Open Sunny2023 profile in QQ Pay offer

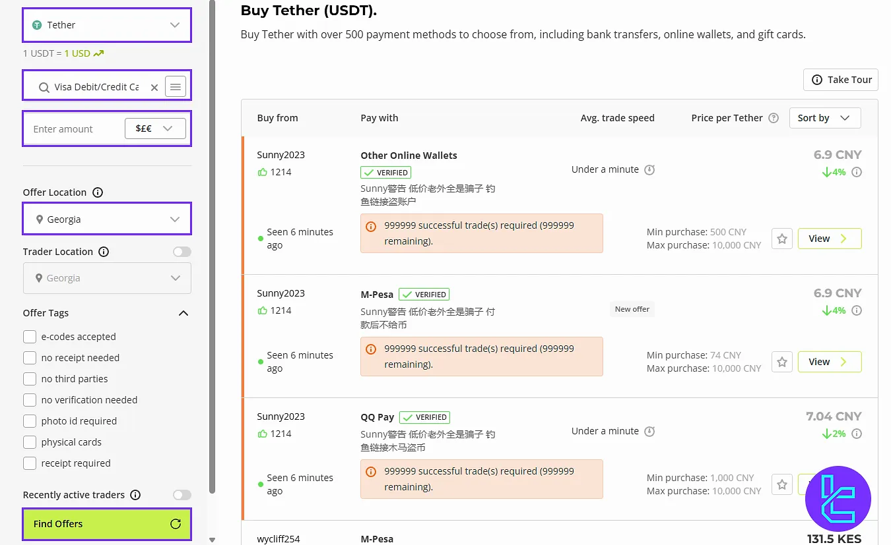click(281, 416)
